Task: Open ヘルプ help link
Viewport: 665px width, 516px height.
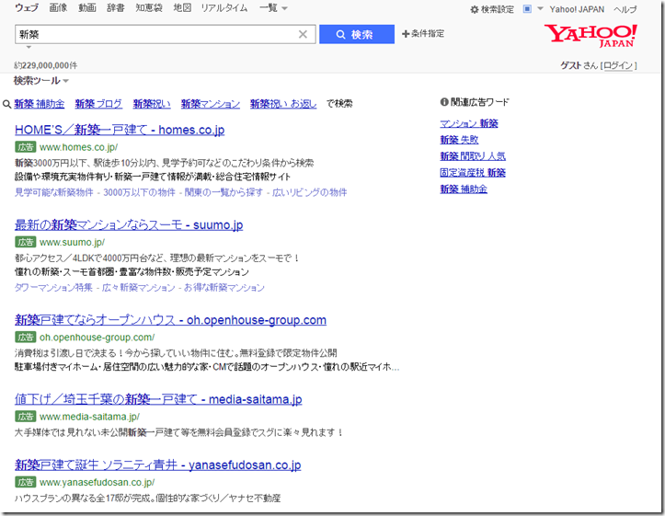Action: coord(625,9)
